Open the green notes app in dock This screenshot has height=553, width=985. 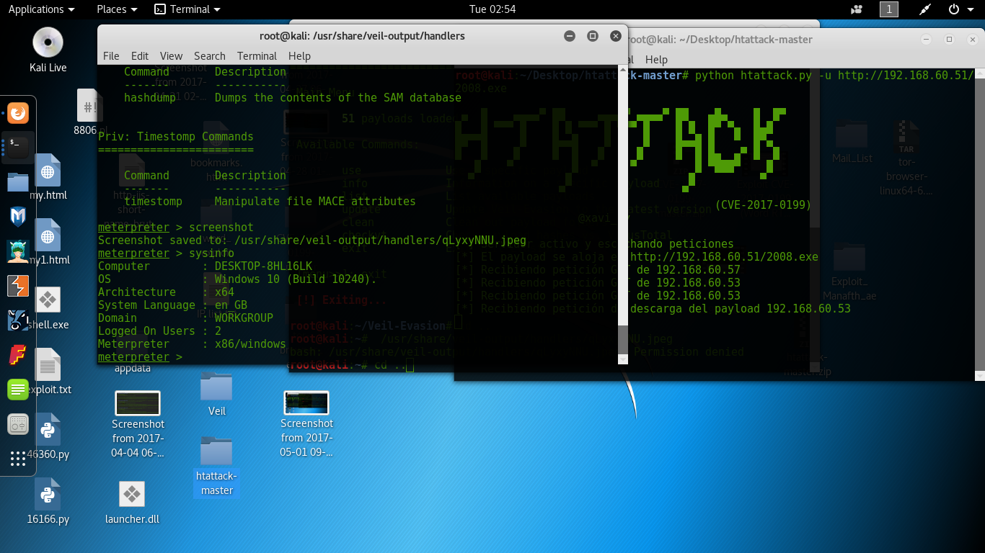pyautogui.click(x=18, y=390)
